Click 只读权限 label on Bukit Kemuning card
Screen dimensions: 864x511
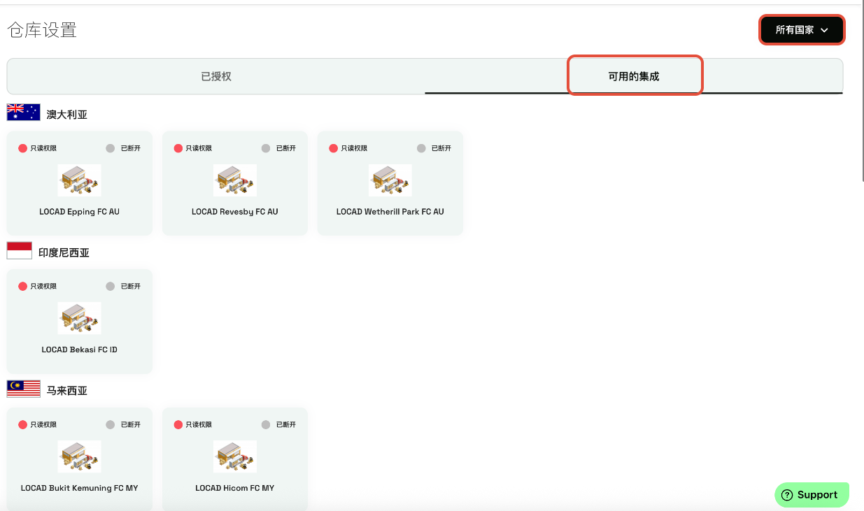[x=43, y=424]
